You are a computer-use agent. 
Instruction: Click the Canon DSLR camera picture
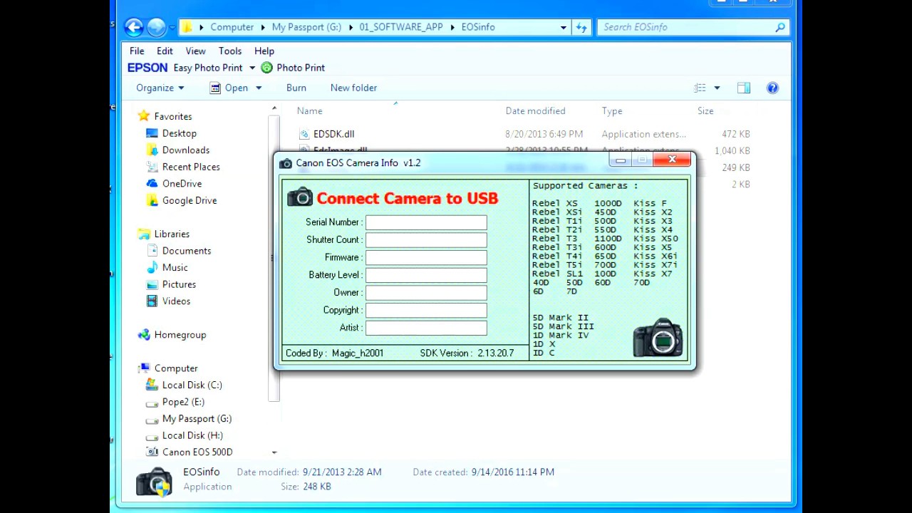coord(658,338)
